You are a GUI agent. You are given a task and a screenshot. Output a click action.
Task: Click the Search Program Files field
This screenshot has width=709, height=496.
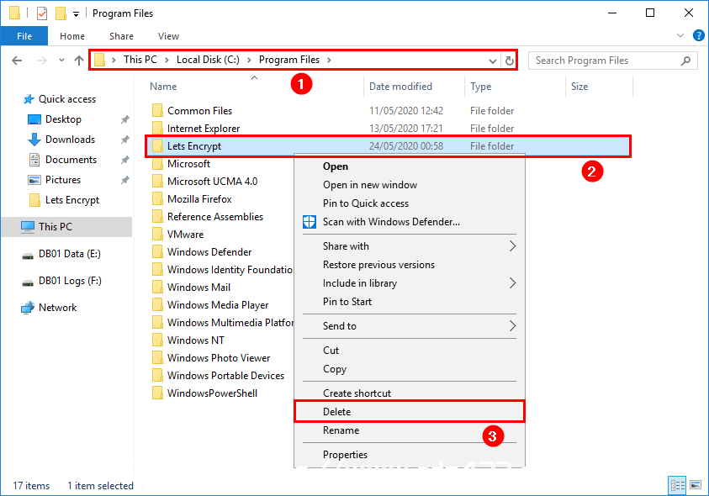[x=606, y=61]
